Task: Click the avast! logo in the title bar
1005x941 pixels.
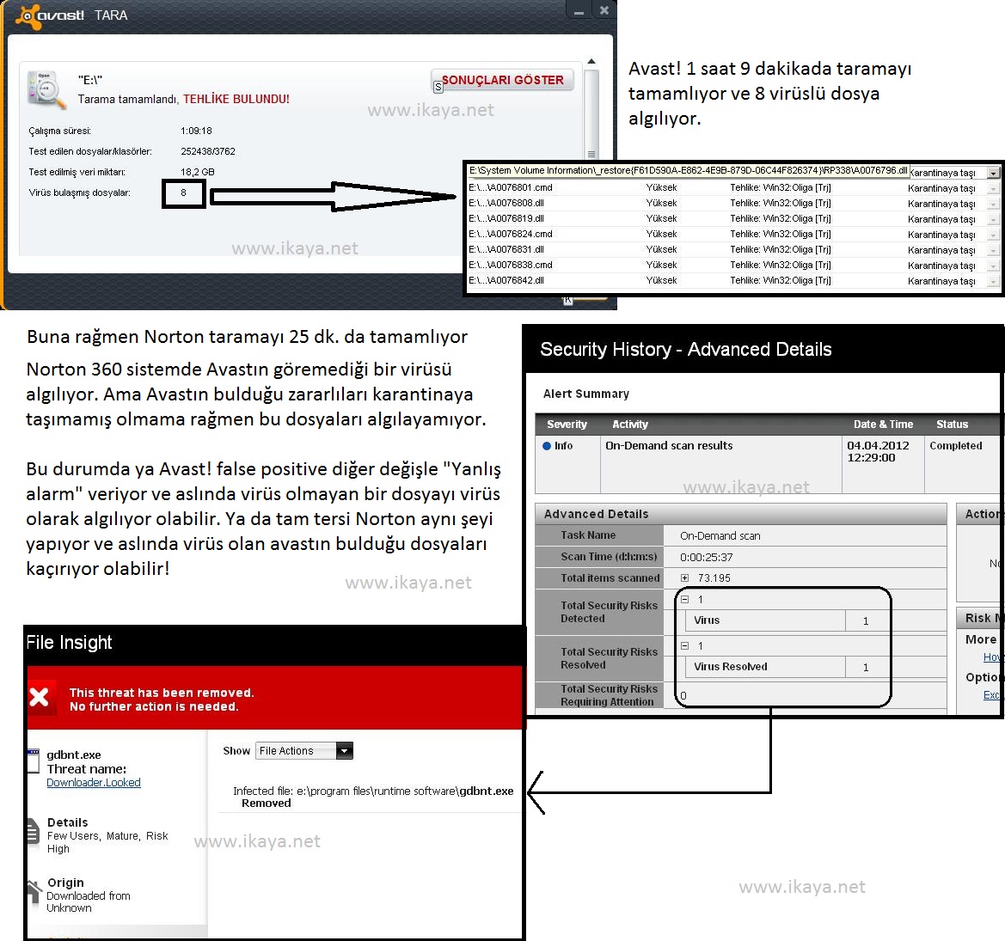Action: click(51, 15)
